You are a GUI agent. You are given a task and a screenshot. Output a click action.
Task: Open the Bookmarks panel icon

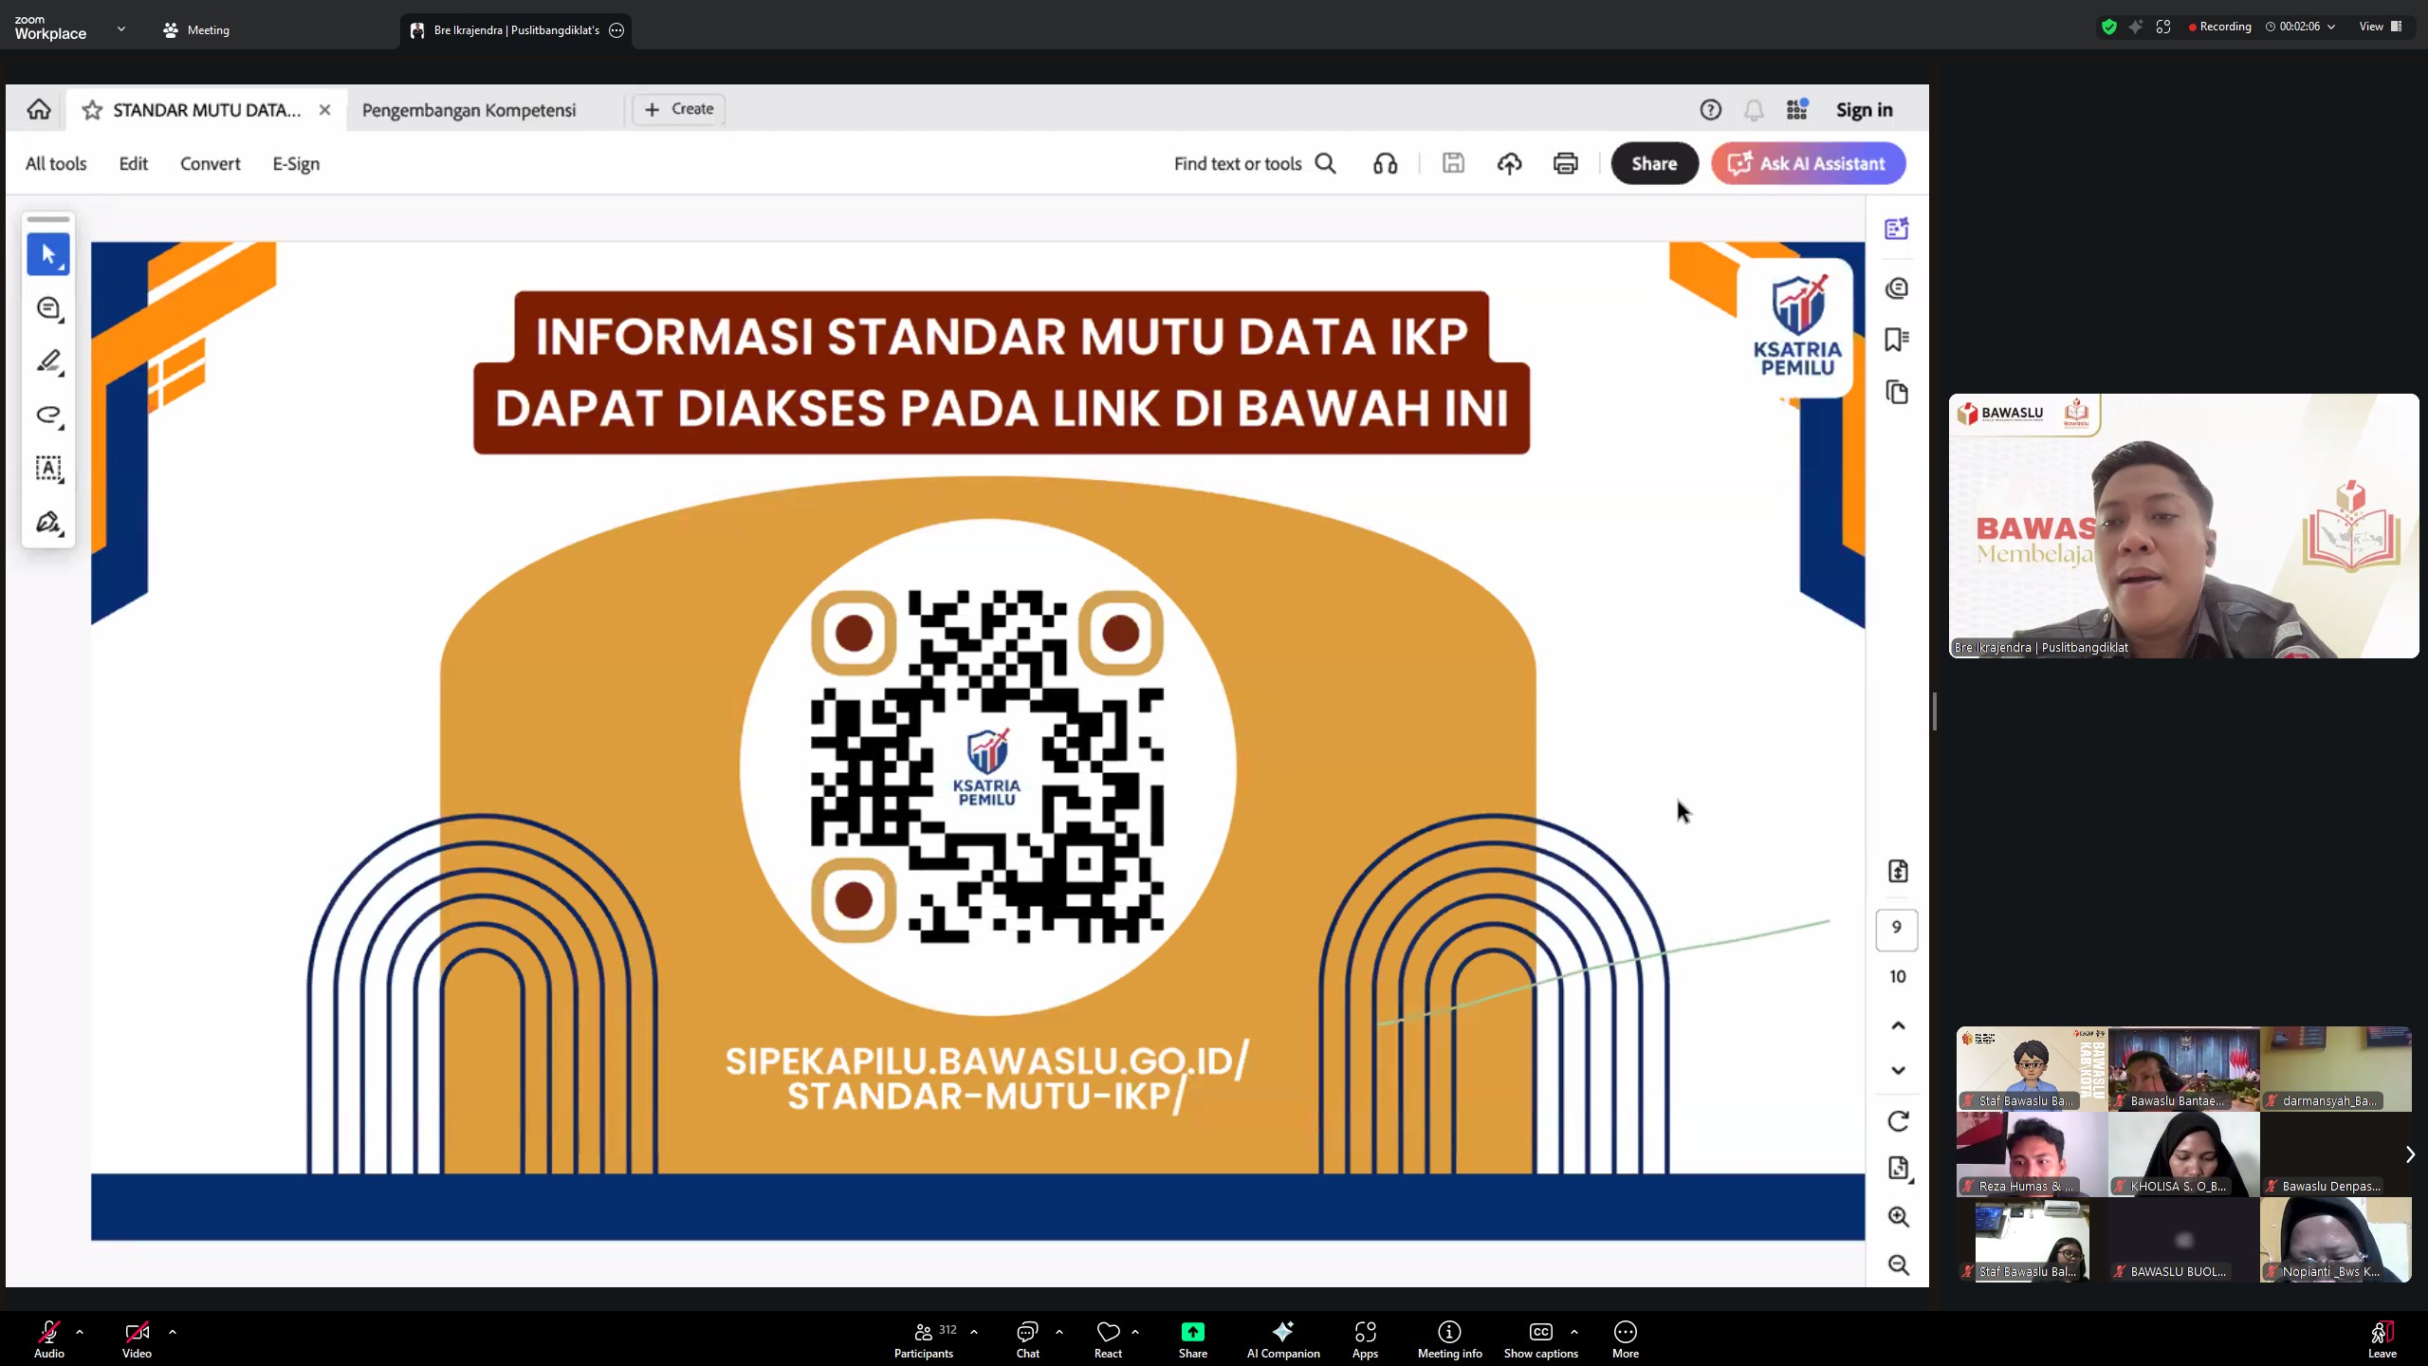pyautogui.click(x=1898, y=339)
